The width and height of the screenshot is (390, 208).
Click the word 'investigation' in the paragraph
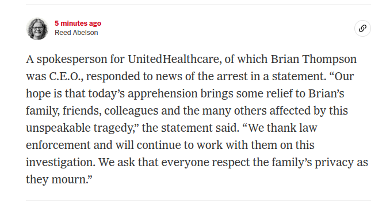[60, 162]
